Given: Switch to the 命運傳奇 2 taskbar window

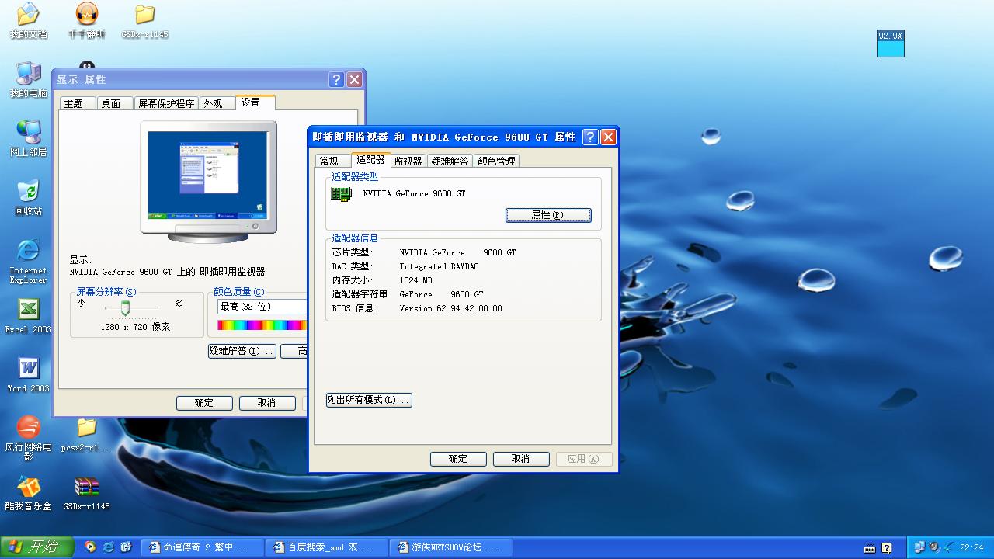Looking at the screenshot, I should point(203,547).
